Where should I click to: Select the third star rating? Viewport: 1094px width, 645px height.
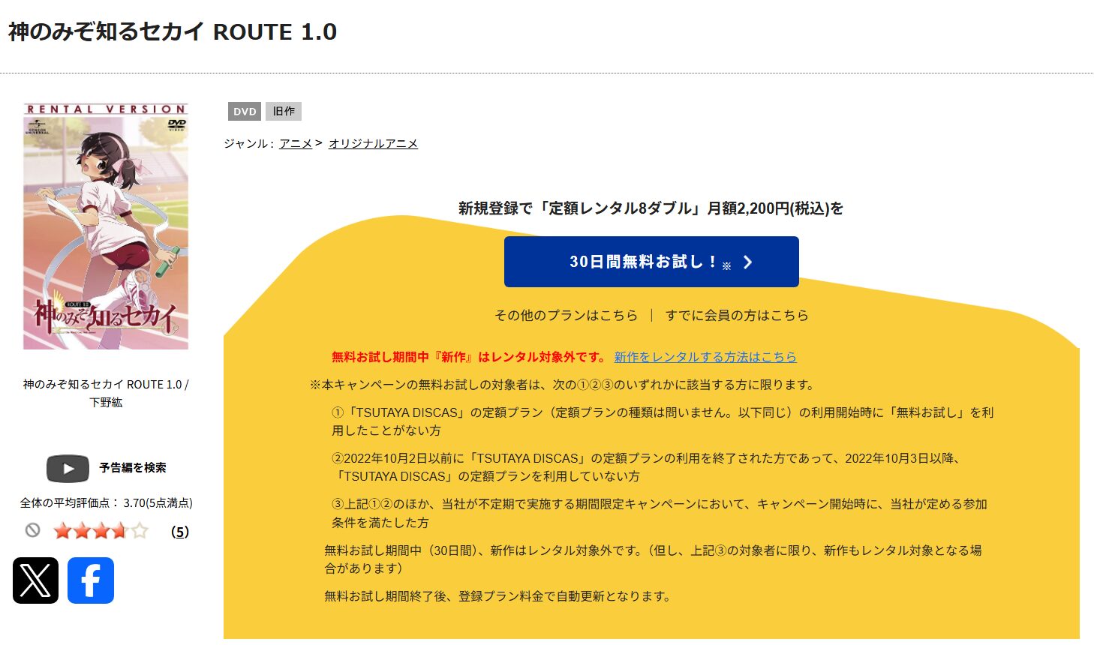point(104,530)
